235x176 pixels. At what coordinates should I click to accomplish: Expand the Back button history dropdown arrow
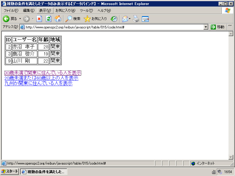coord(20,19)
